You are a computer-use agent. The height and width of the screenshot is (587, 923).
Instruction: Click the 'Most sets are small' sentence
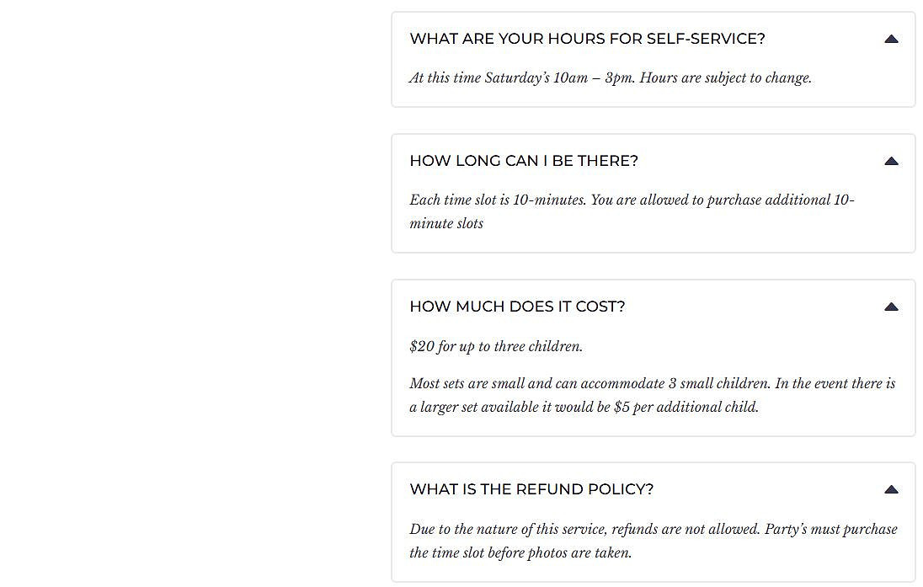pyautogui.click(x=590, y=383)
